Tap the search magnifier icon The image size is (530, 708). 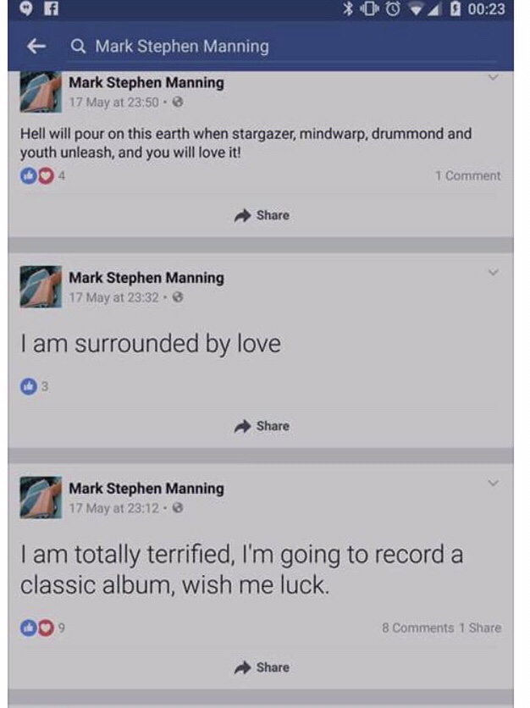coord(79,47)
